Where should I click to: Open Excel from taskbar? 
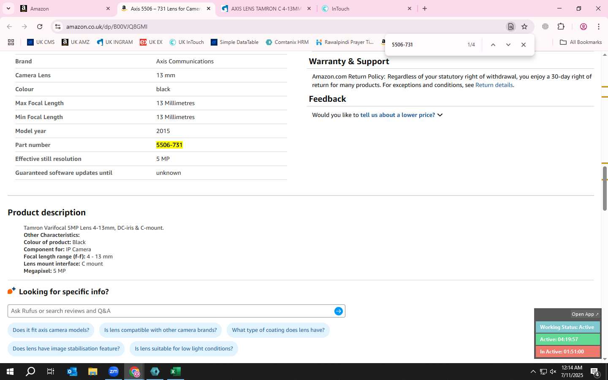click(176, 372)
